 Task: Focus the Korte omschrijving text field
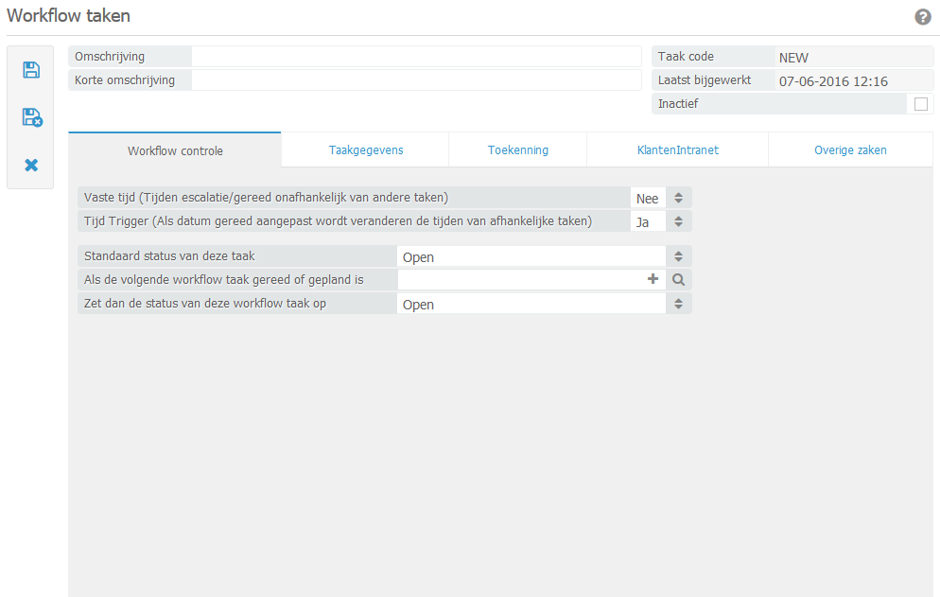[416, 80]
